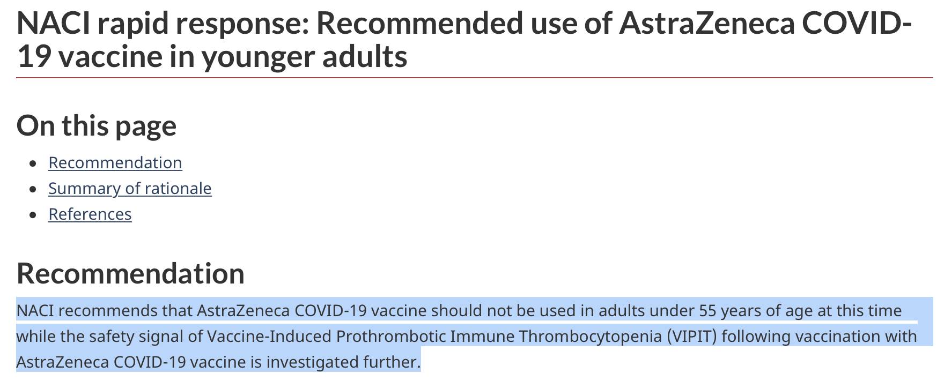This screenshot has width=944, height=388.
Task: Click the bullet before the Recommendation link
Action: pos(34,163)
